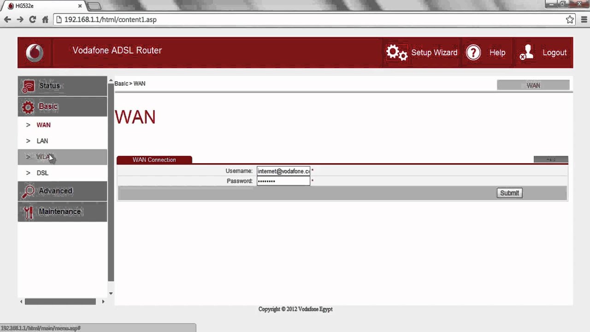
Task: Click the Copyright 2012 Vodafone Egypt text
Action: coord(295,309)
